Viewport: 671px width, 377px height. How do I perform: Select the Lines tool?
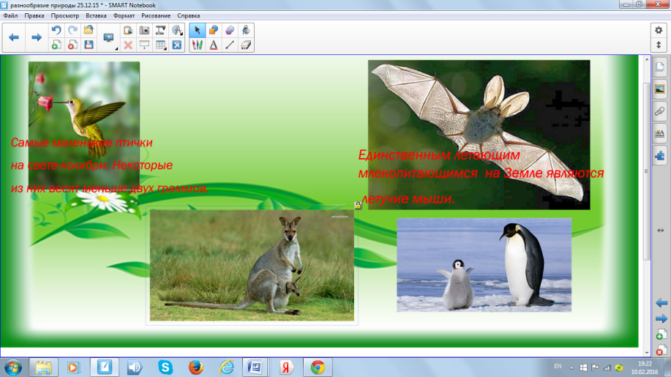pyautogui.click(x=230, y=45)
